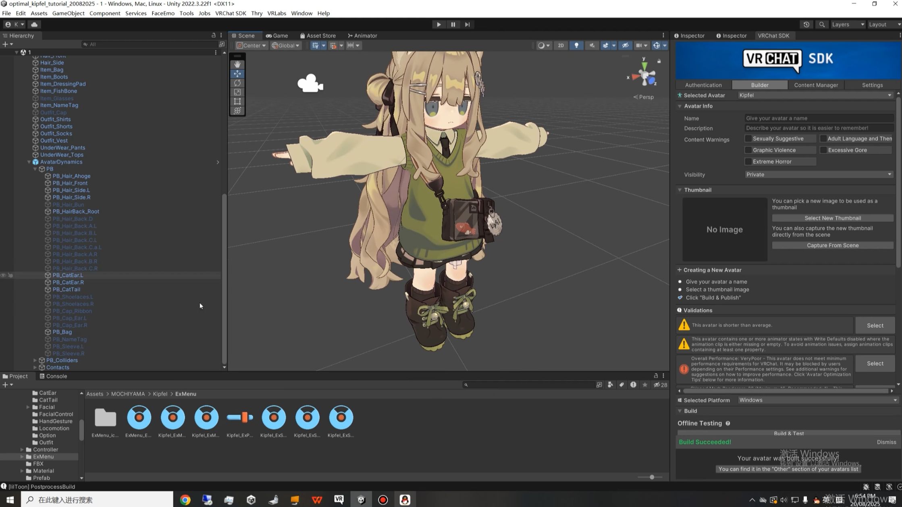Open the Center pivot dropdown

click(251, 46)
